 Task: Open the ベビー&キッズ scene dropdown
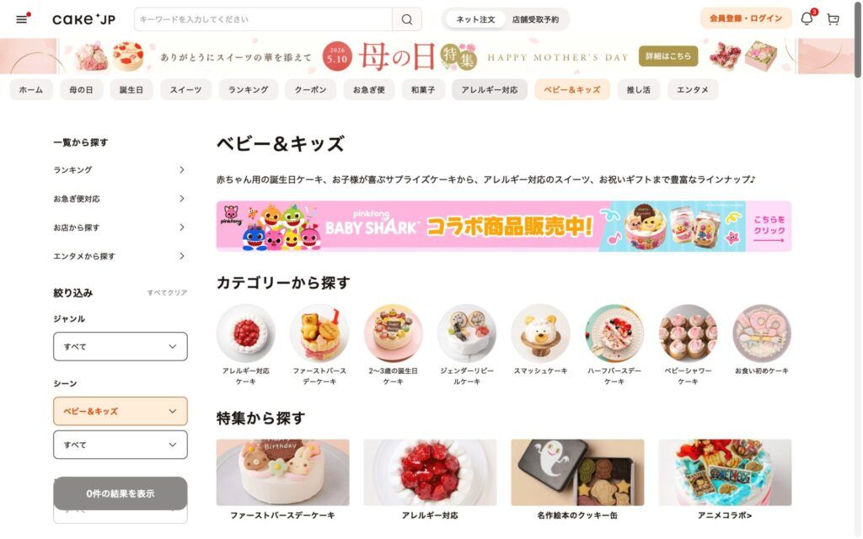[120, 411]
